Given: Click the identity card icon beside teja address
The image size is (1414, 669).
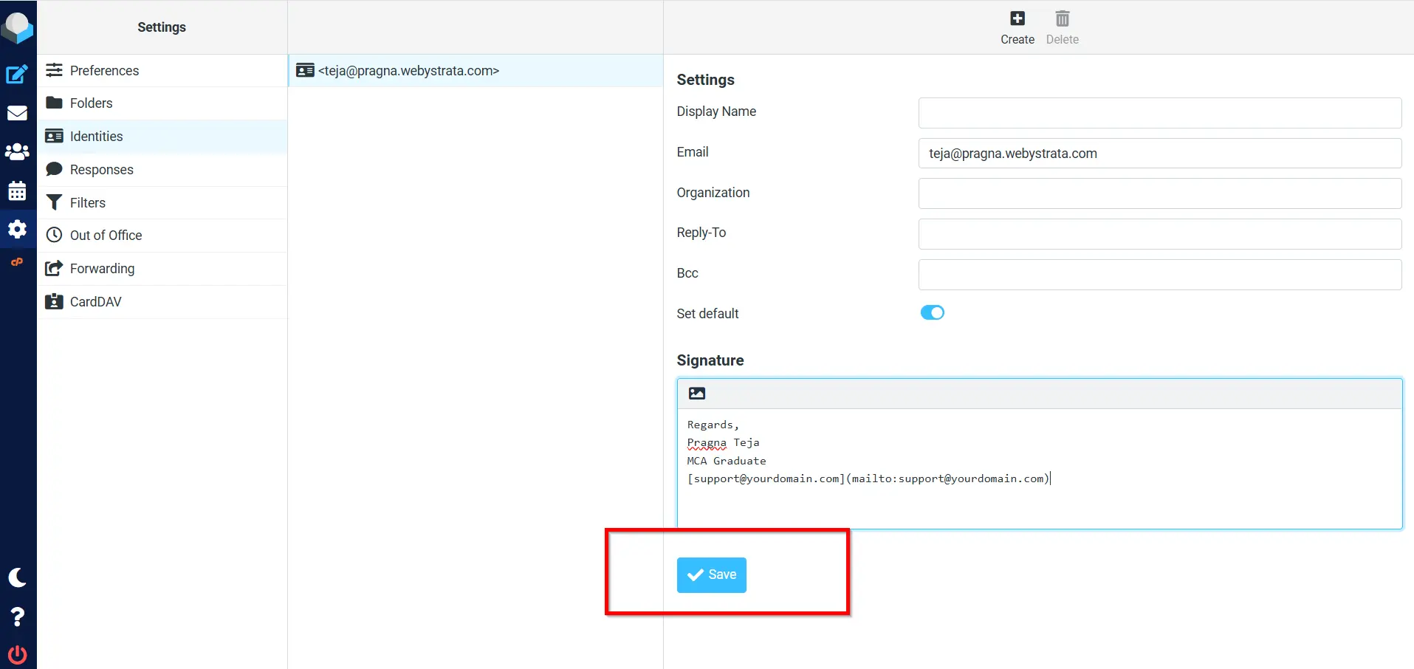Looking at the screenshot, I should pos(305,71).
